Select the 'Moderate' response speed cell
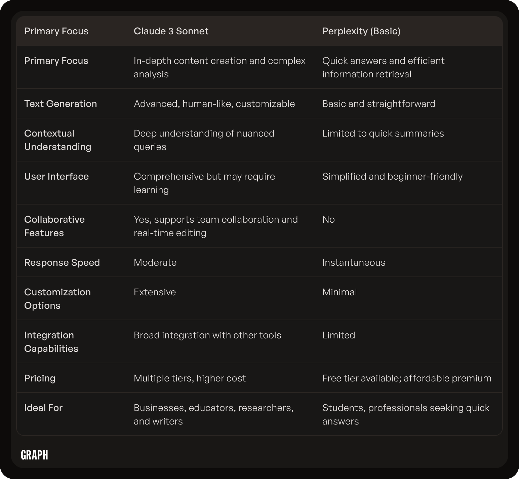Viewport: 519px width, 479px height. point(155,262)
